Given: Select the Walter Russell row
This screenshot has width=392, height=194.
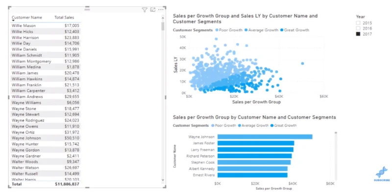Looking at the screenshot, I should (46, 173).
